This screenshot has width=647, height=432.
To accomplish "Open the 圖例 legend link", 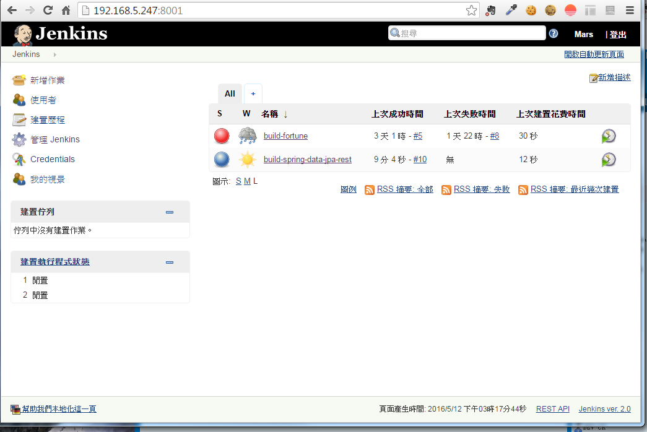I will click(348, 189).
